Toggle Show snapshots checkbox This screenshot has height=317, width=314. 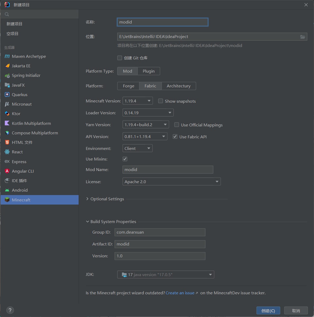click(160, 101)
